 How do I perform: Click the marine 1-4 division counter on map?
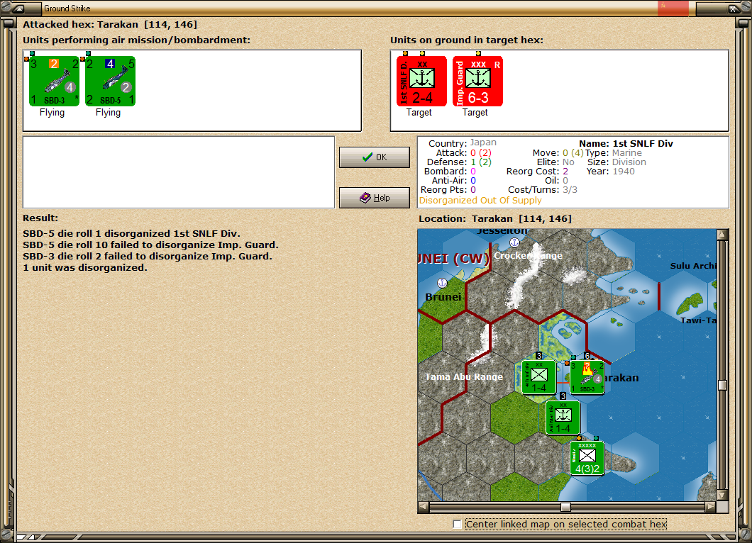(563, 418)
